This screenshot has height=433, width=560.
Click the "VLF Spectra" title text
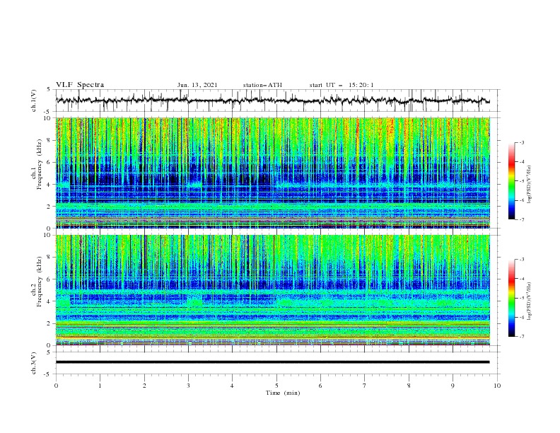coord(80,85)
